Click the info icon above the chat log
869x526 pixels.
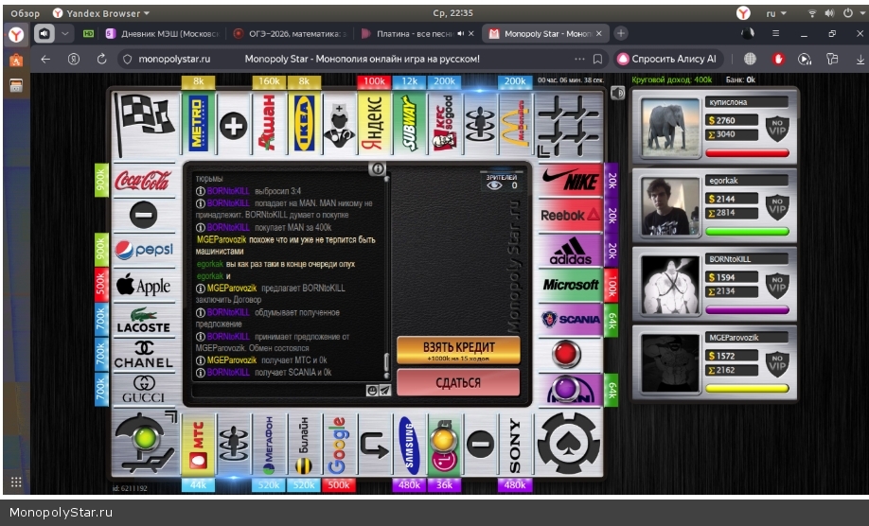pos(377,168)
